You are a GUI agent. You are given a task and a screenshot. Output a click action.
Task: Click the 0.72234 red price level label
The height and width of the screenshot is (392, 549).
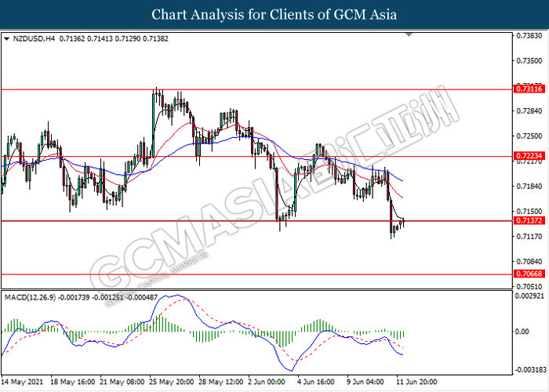[529, 156]
